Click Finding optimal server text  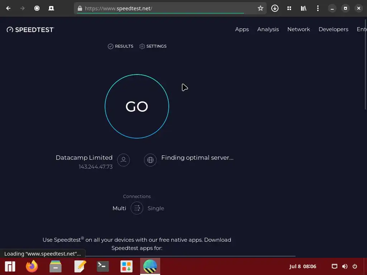(197, 158)
